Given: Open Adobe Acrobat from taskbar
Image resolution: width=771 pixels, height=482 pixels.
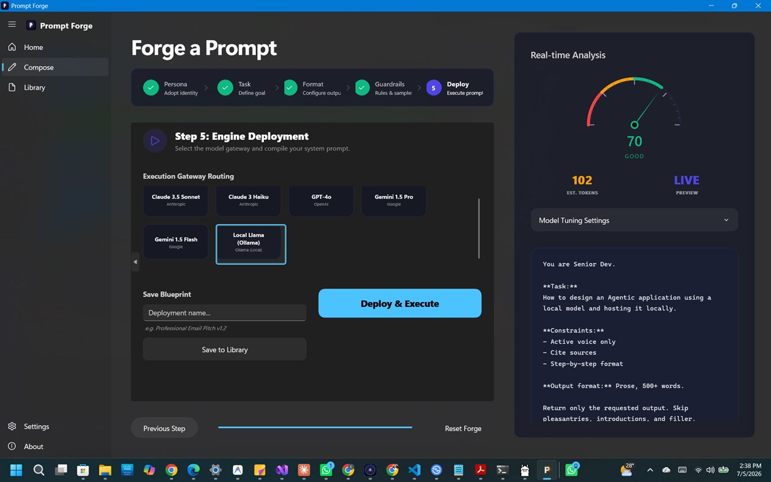Looking at the screenshot, I should [x=481, y=470].
